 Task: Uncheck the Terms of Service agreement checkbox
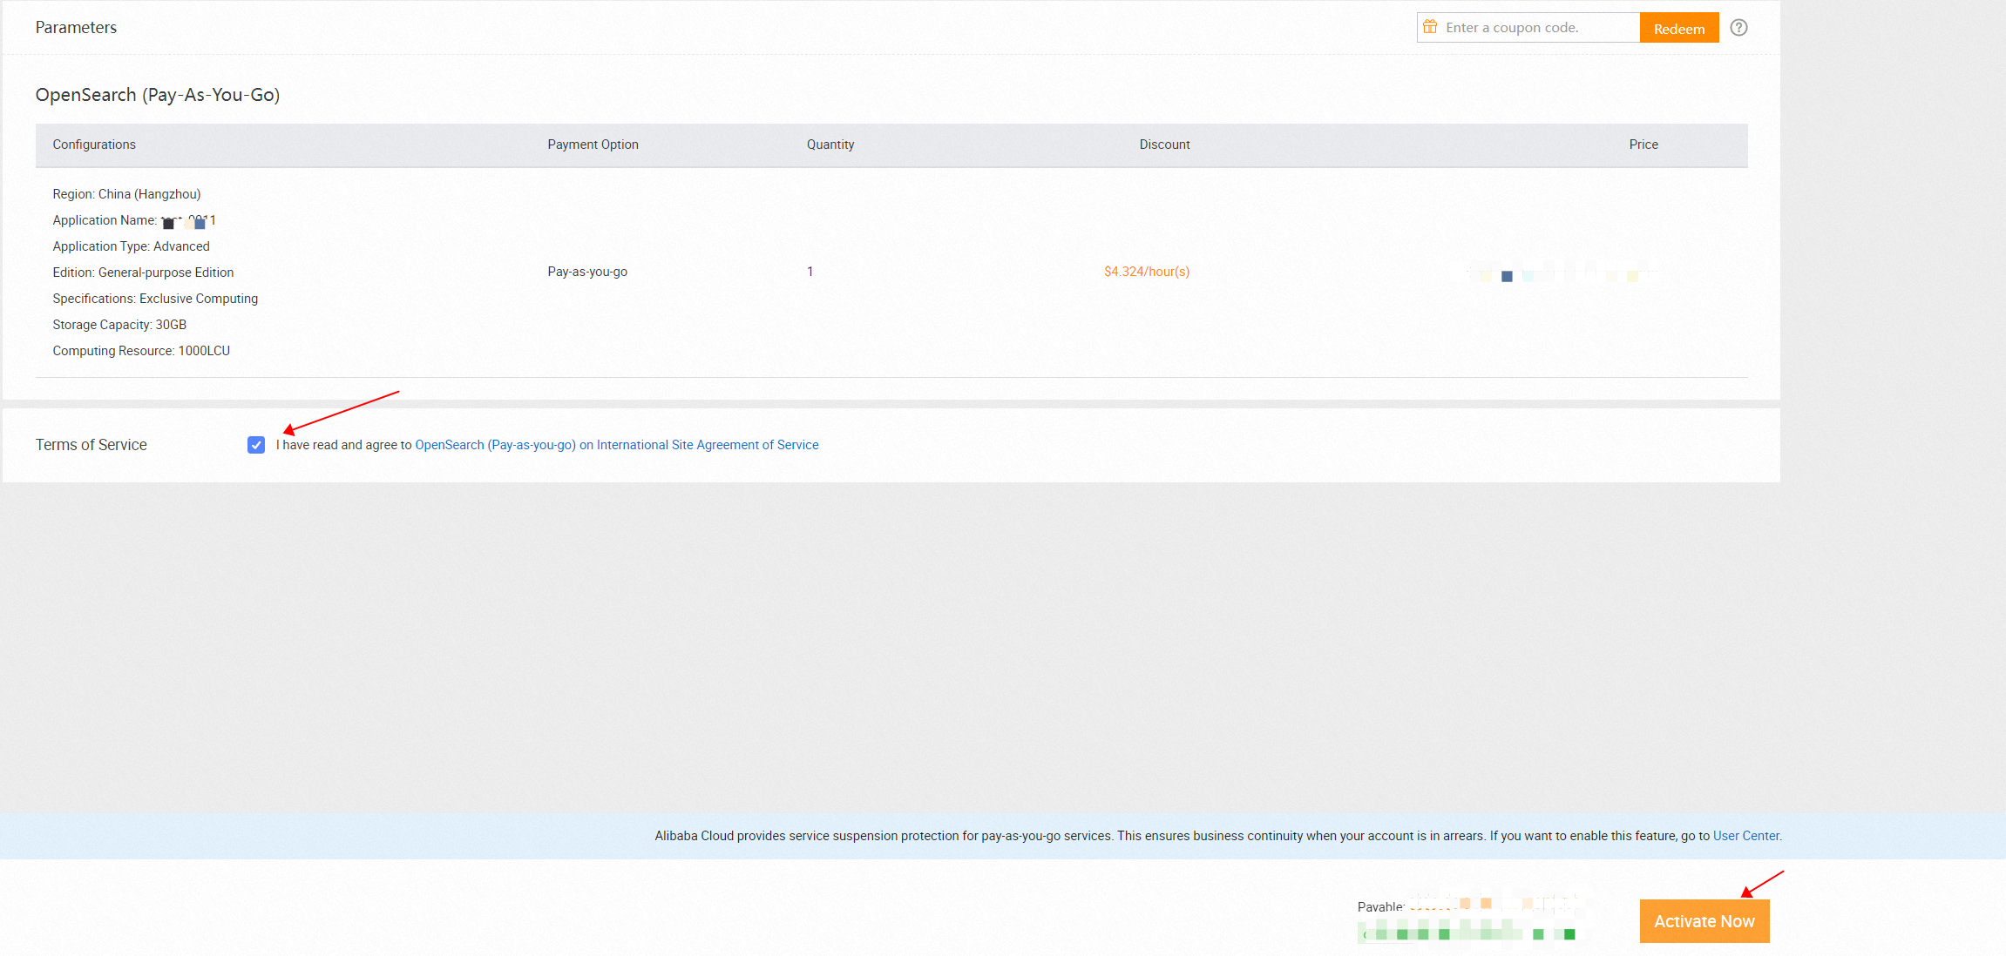(256, 445)
